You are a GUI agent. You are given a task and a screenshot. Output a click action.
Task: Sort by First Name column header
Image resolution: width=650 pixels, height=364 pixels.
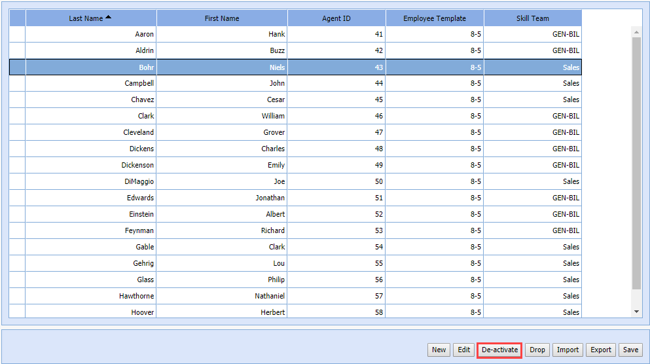pyautogui.click(x=222, y=18)
